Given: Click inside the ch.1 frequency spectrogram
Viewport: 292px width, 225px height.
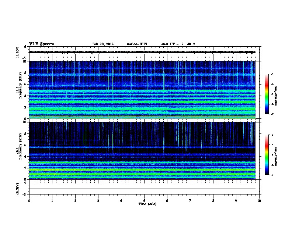Looking at the screenshot, I should pos(142,90).
